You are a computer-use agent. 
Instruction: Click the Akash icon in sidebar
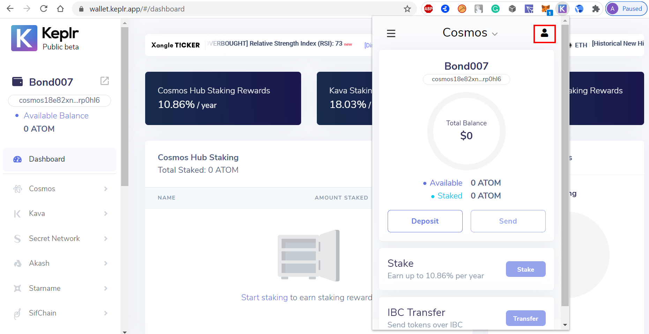[x=17, y=263]
